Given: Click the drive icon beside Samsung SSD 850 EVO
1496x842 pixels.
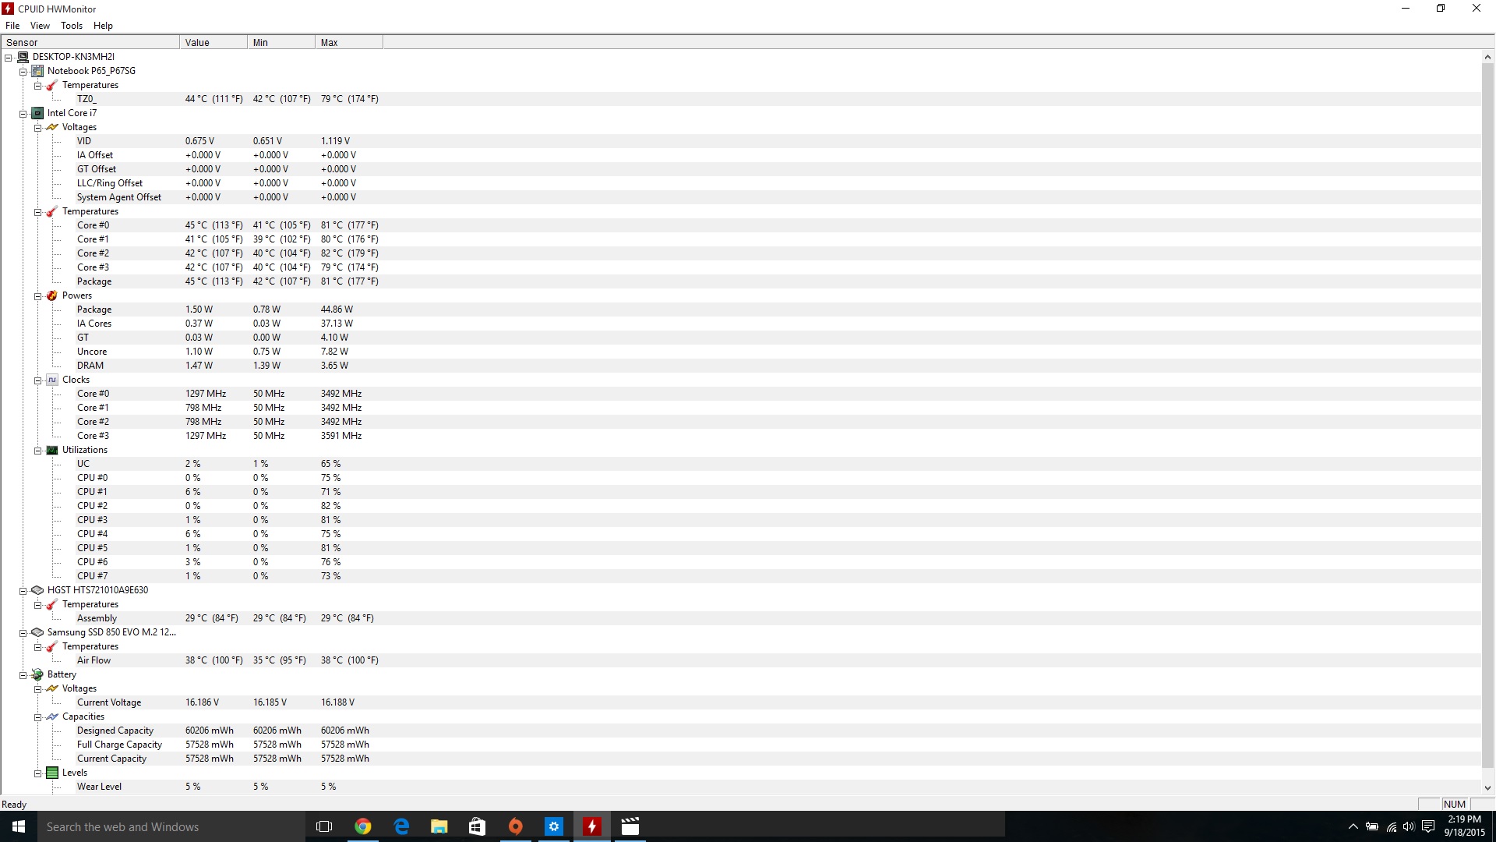Looking at the screenshot, I should click(37, 632).
